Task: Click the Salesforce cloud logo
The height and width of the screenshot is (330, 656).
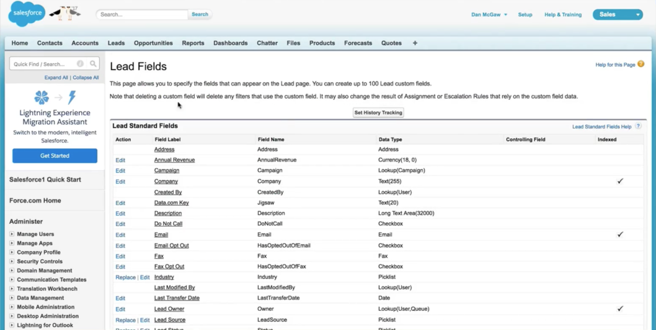Action: click(27, 14)
